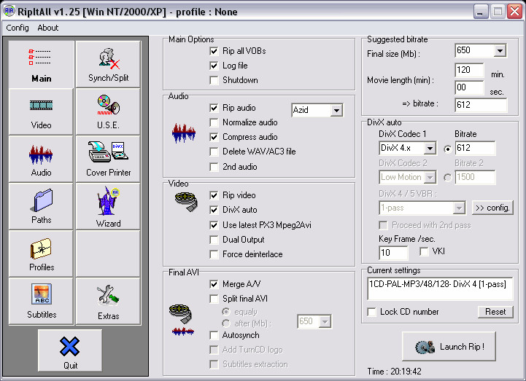The width and height of the screenshot is (526, 381).
Task: Enable Normalize audio
Action: tap(214, 122)
